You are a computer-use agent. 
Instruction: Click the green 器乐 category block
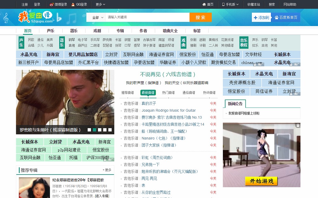pos(62,43)
